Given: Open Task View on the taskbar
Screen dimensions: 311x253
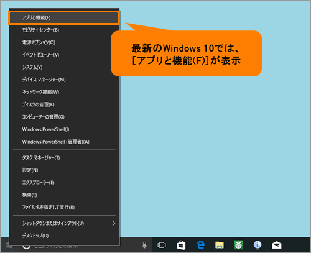Looking at the screenshot, I should coord(162,246).
